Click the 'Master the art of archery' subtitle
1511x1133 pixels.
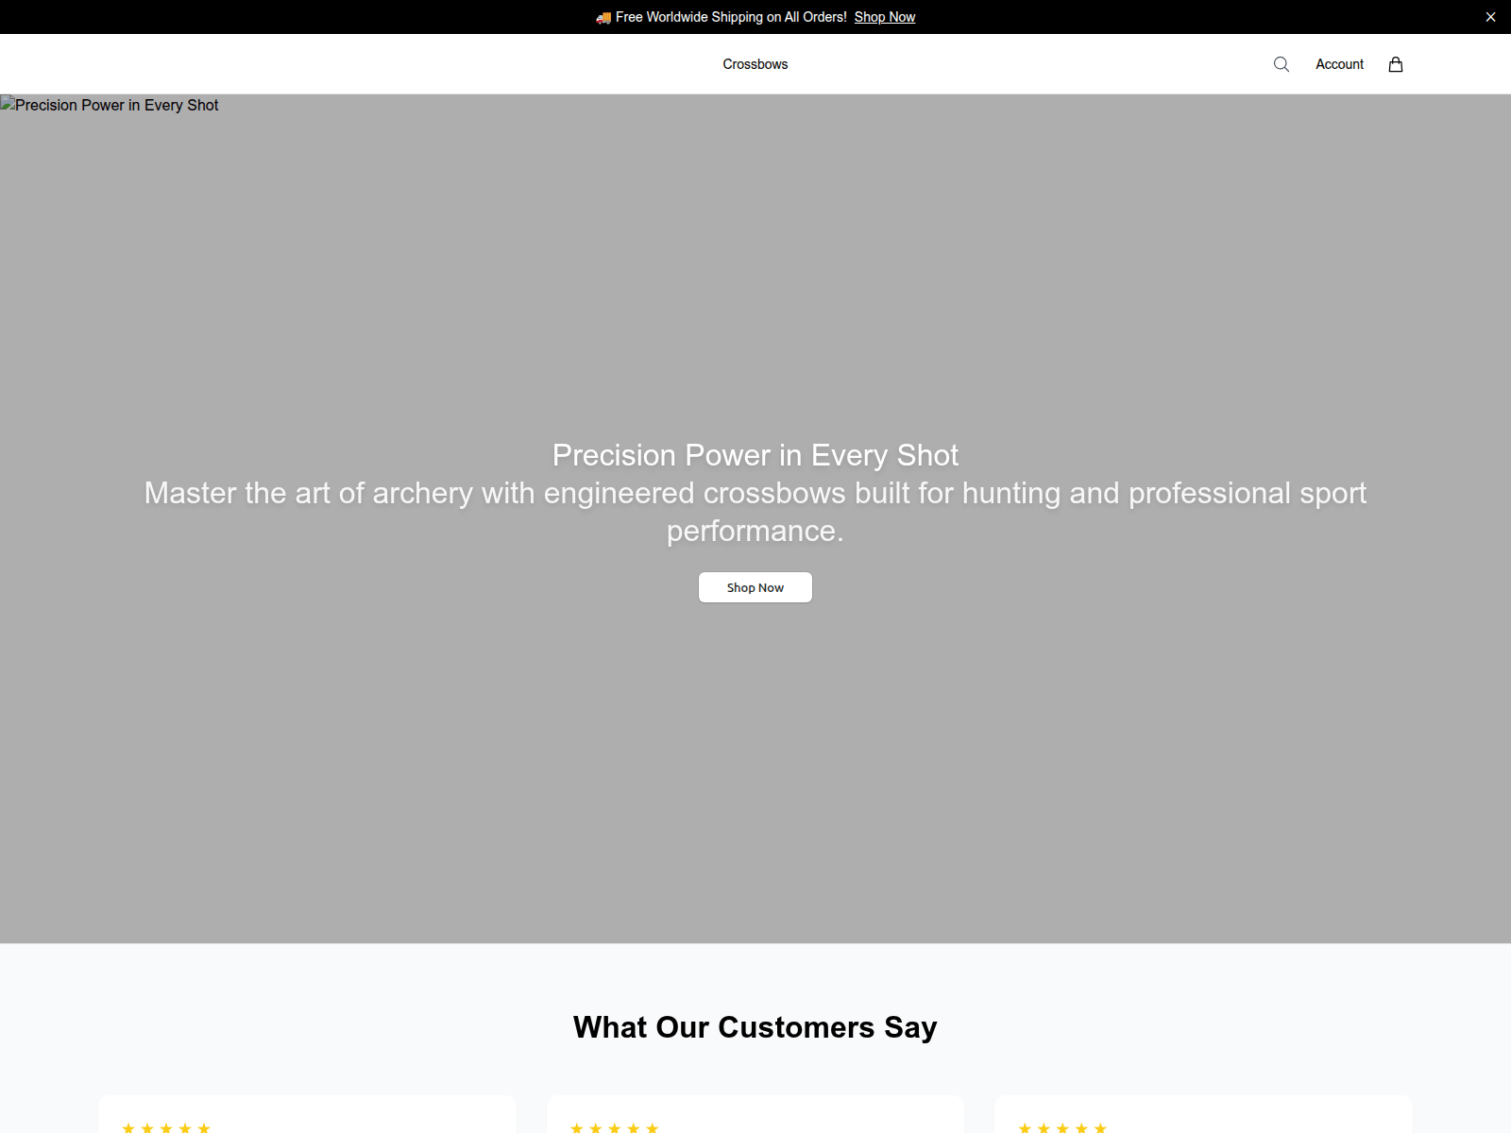click(x=755, y=512)
